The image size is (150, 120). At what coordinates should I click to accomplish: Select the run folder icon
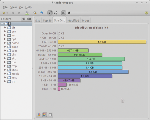[x=9, y=62]
